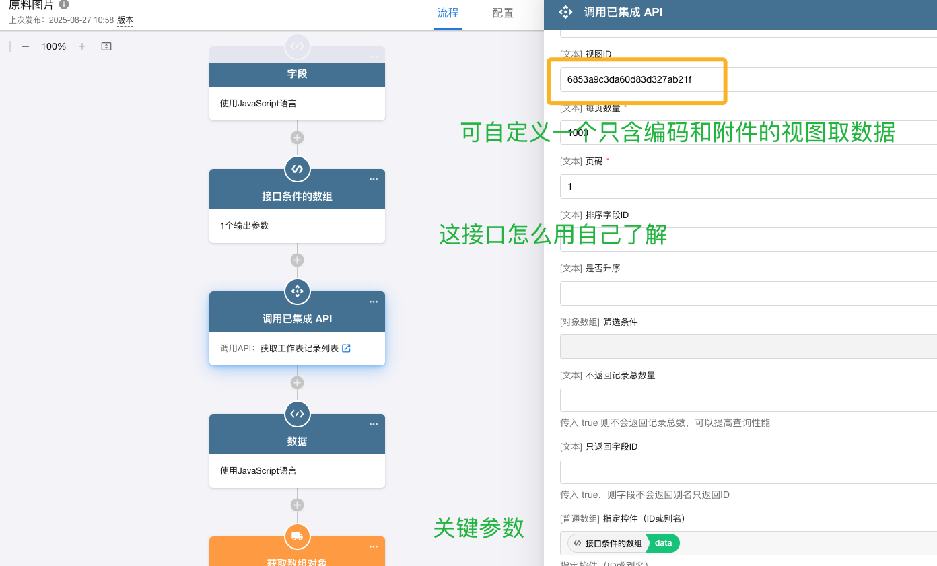Click the 调用已集成 API panel header icon

pyautogui.click(x=565, y=11)
